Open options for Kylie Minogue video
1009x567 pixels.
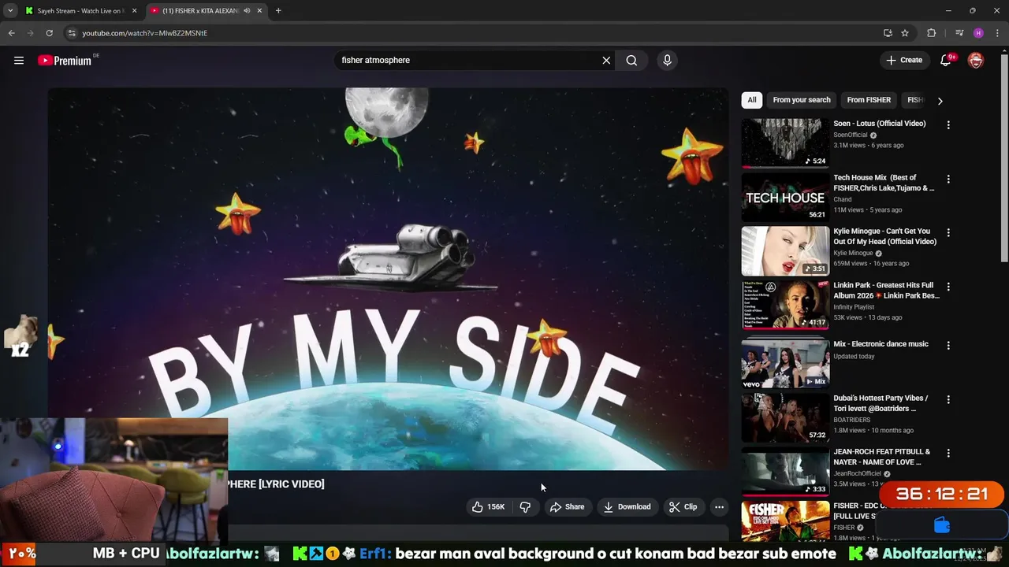click(x=948, y=232)
